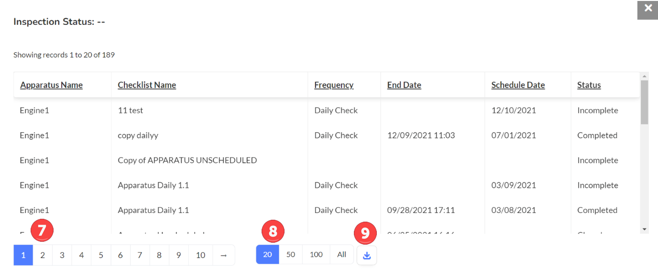Select the 11 test checklist row

tap(131, 111)
